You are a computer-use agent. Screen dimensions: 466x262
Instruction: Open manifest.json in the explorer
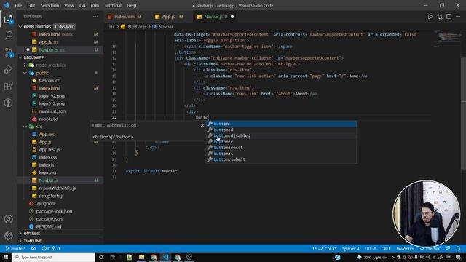pyautogui.click(x=52, y=111)
